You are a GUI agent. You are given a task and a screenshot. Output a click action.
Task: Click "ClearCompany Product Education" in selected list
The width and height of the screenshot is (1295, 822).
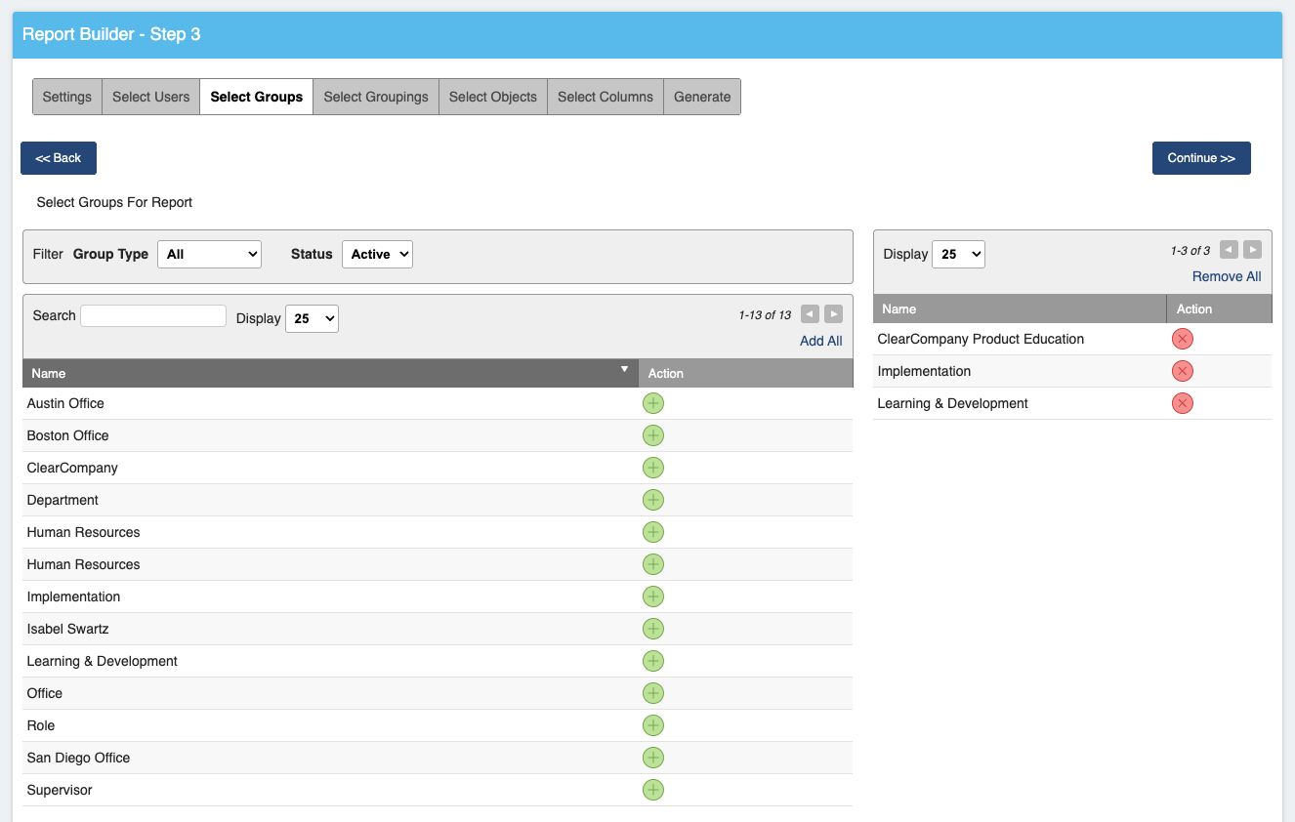(x=981, y=339)
